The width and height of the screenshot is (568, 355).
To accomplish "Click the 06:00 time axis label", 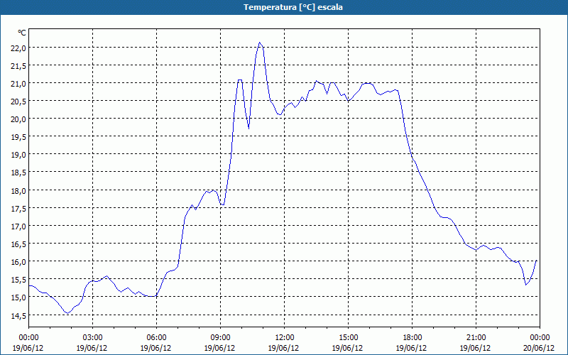I will (x=156, y=338).
